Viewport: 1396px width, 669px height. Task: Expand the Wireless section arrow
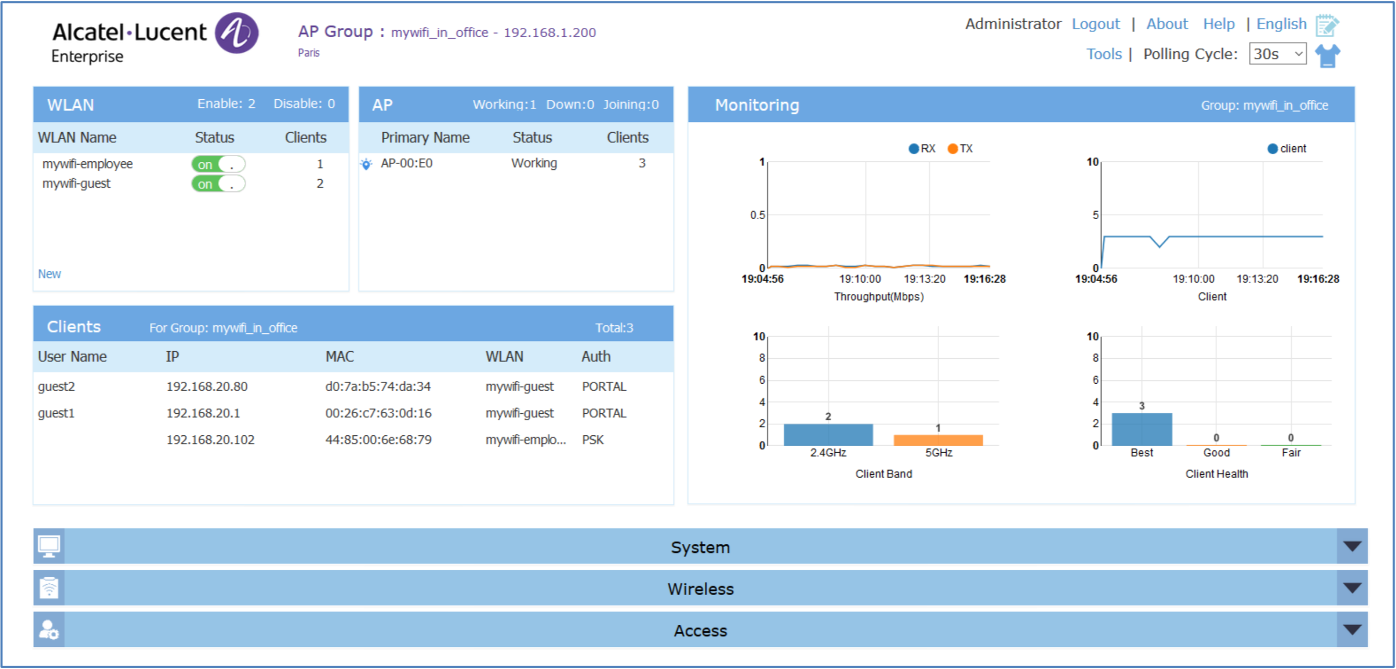[1352, 588]
